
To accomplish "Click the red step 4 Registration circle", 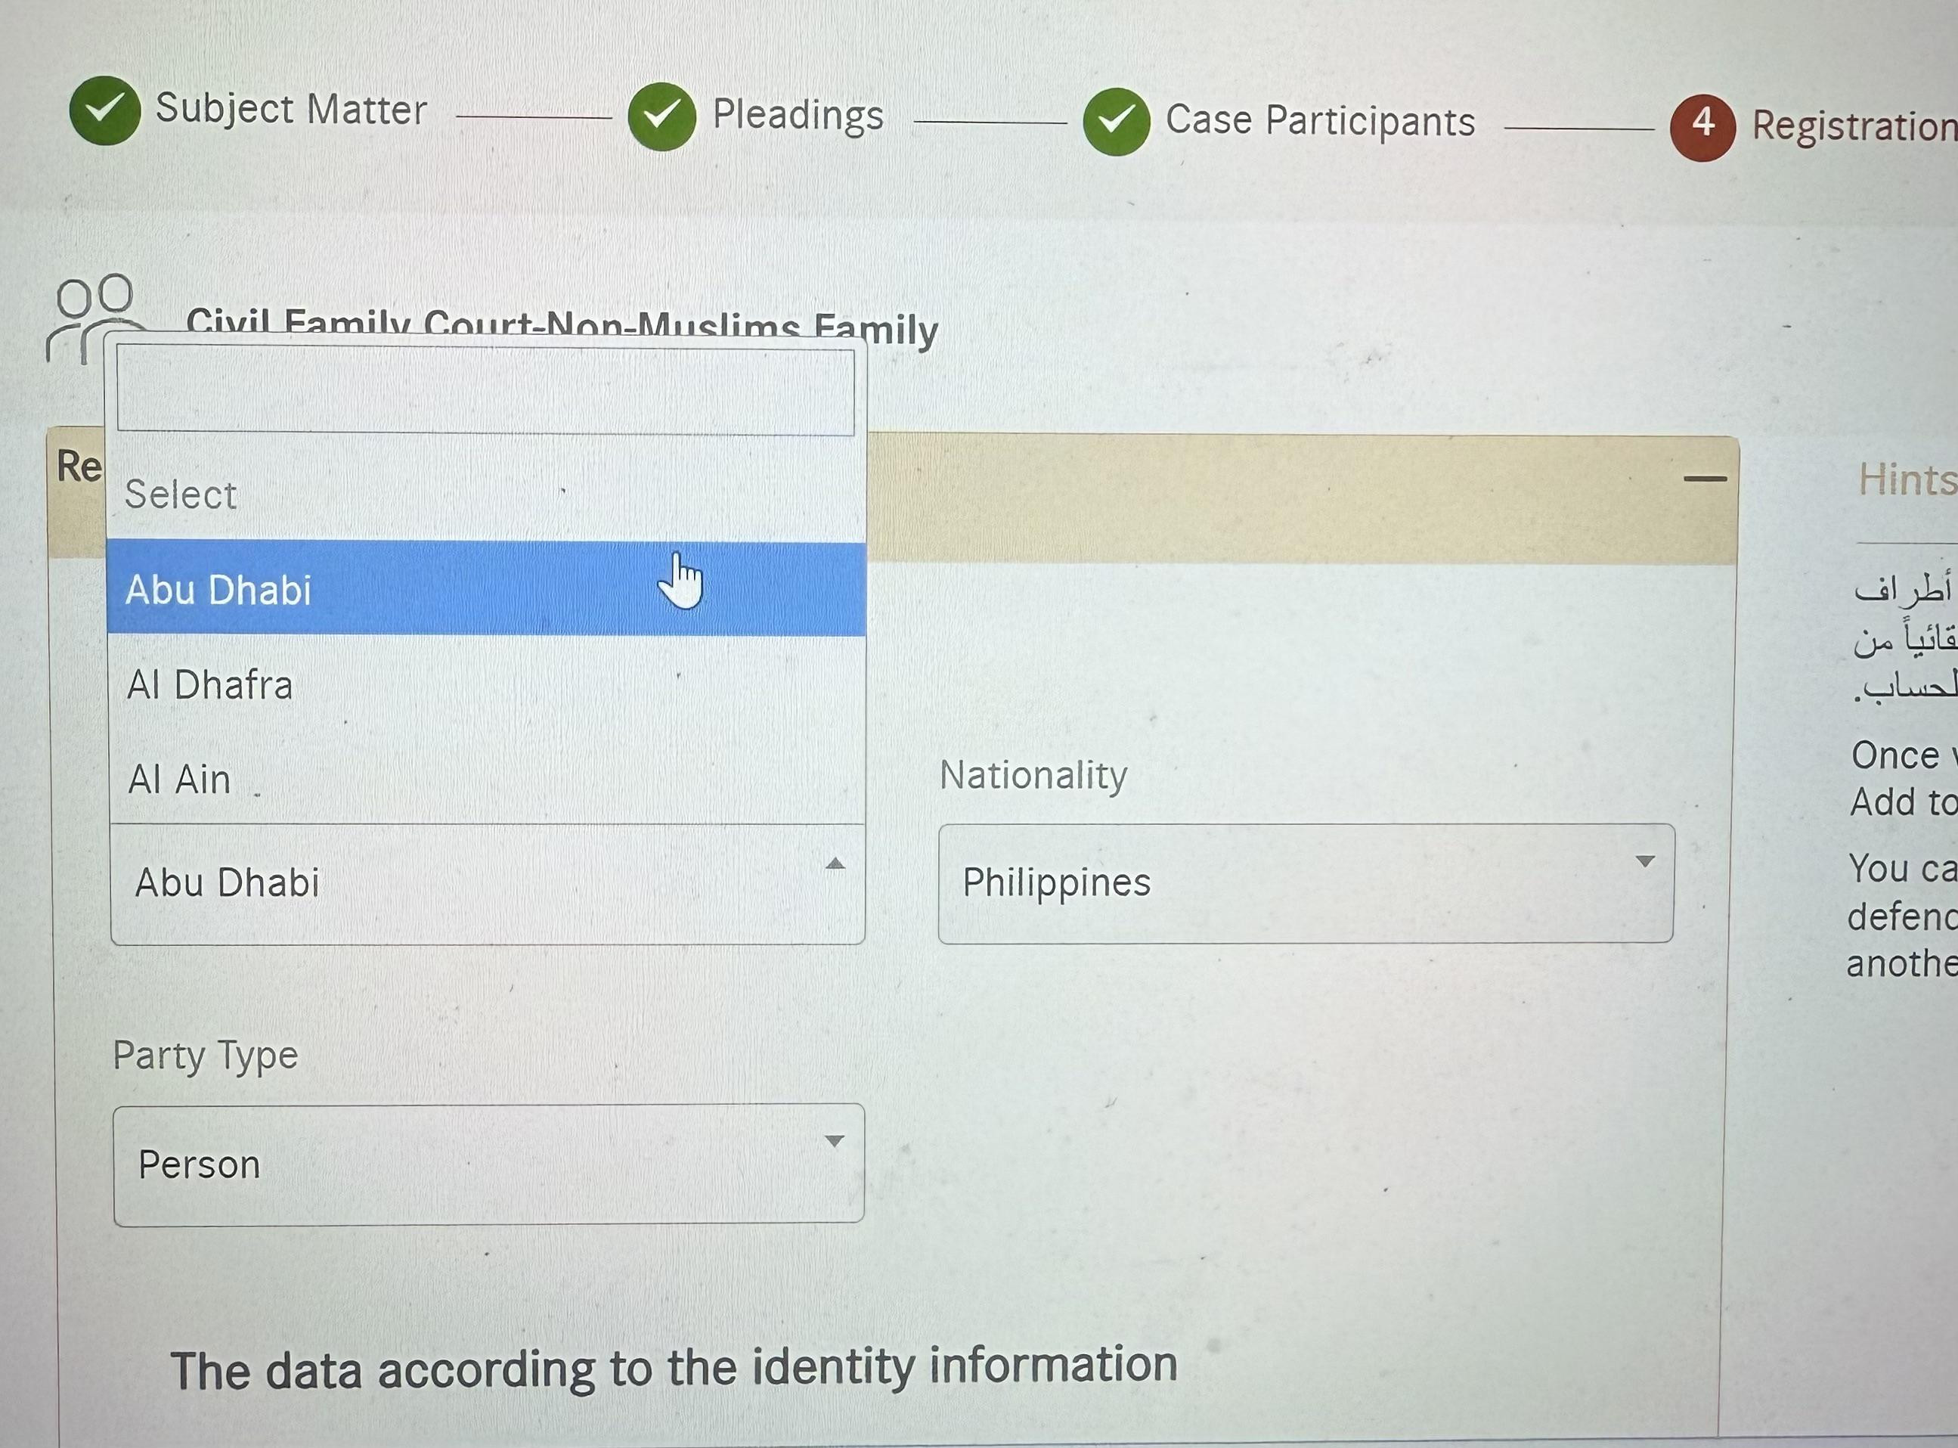I will click(x=1702, y=127).
